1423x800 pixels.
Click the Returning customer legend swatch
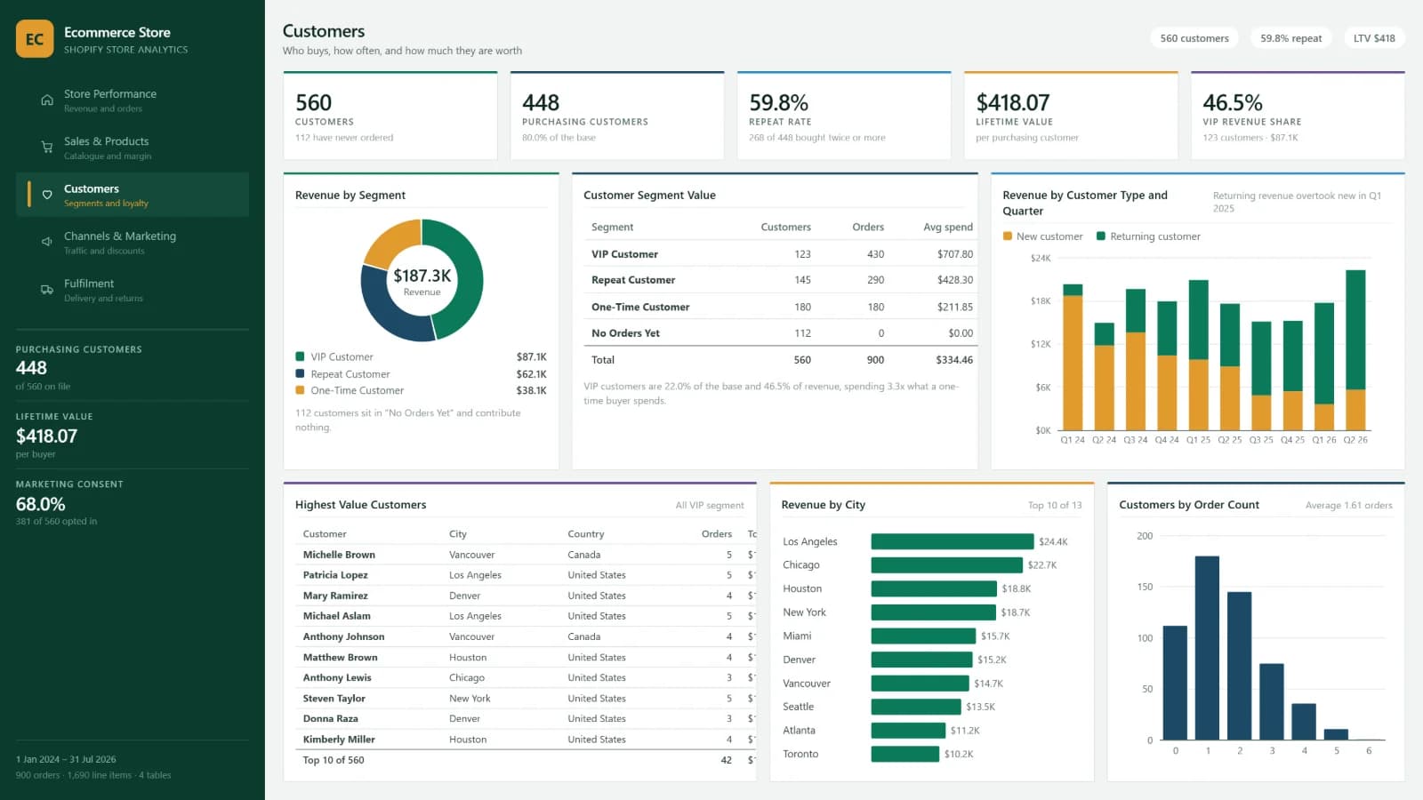coord(1101,236)
